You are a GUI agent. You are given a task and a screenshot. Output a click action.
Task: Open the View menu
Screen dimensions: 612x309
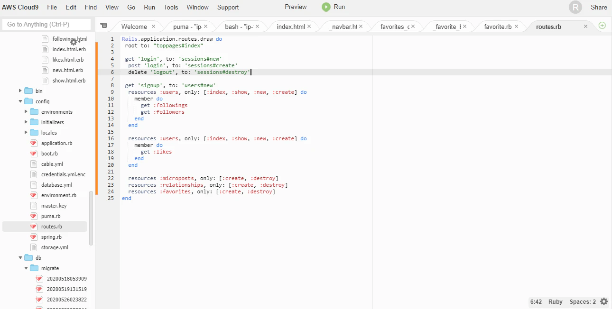(x=112, y=7)
